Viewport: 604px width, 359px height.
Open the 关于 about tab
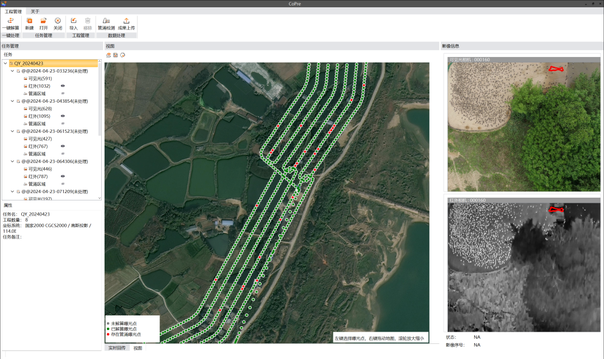point(35,12)
